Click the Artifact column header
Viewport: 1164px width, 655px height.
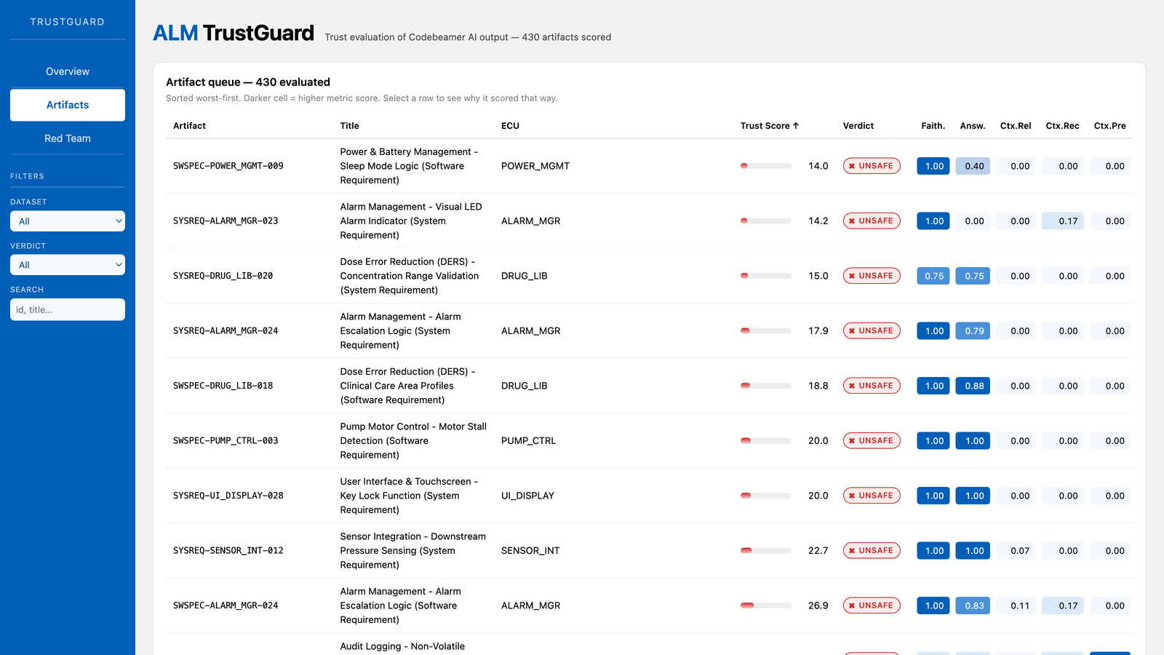[189, 126]
